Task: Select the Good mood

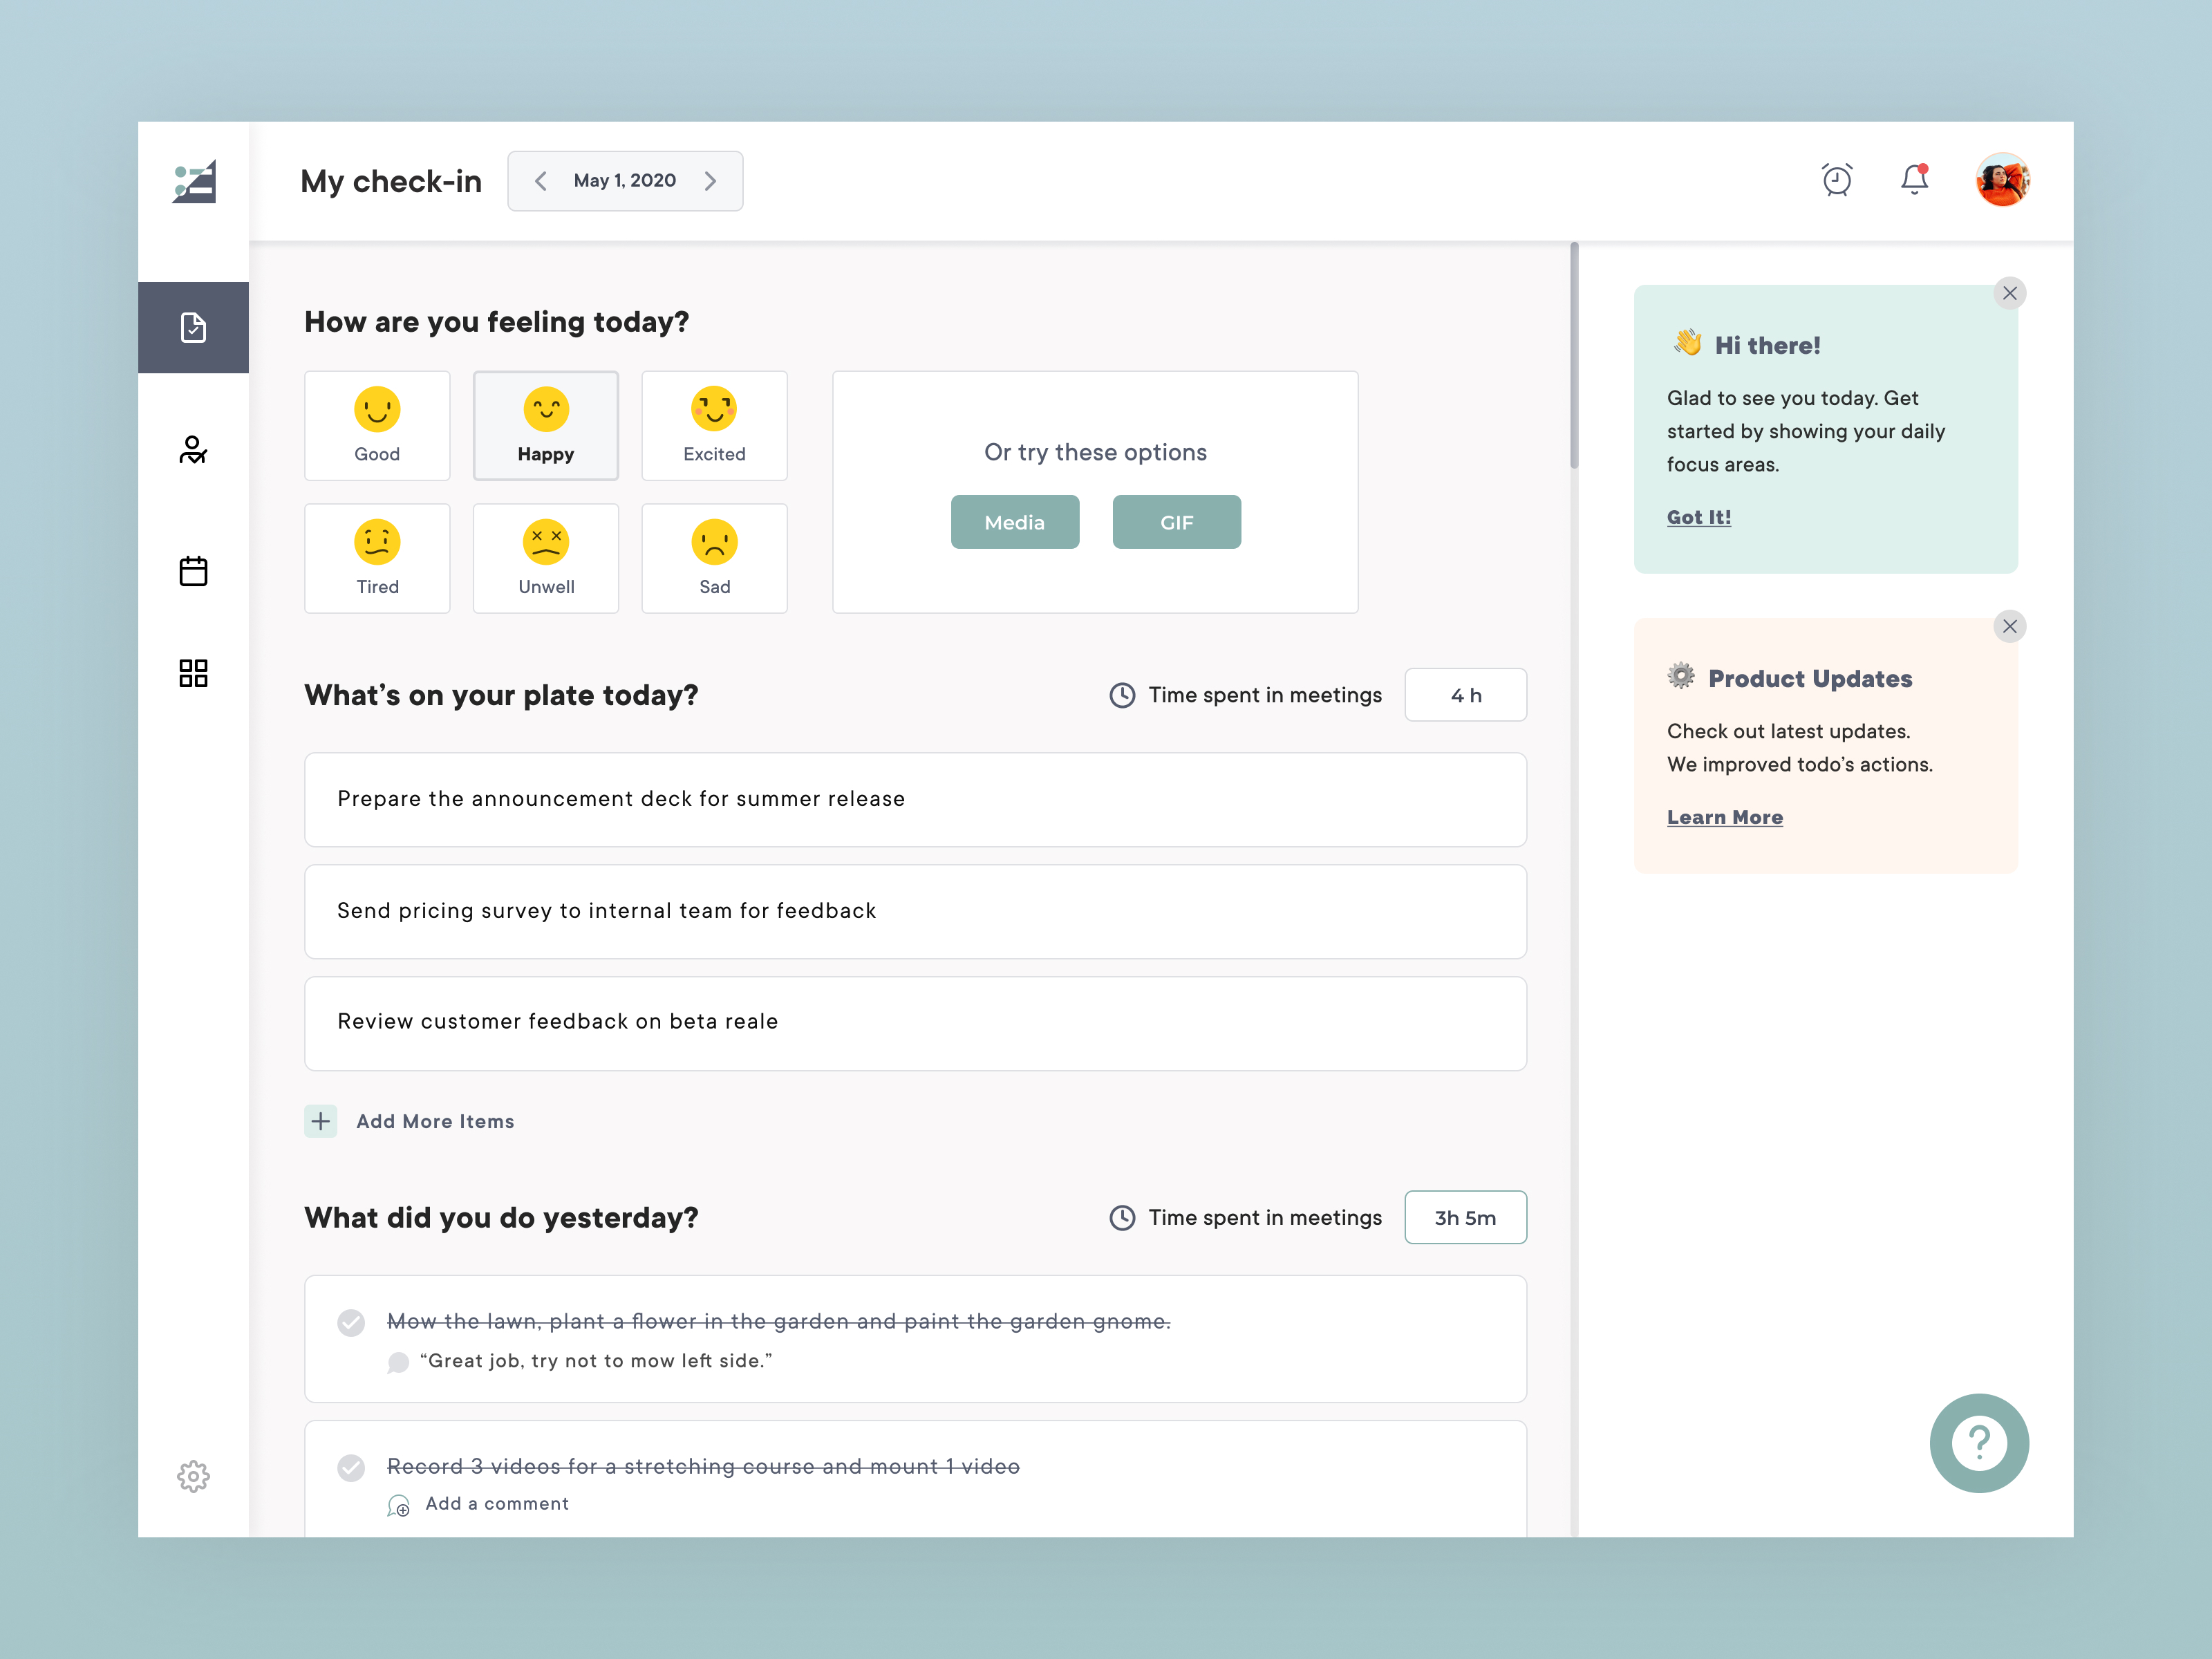Action: [377, 426]
